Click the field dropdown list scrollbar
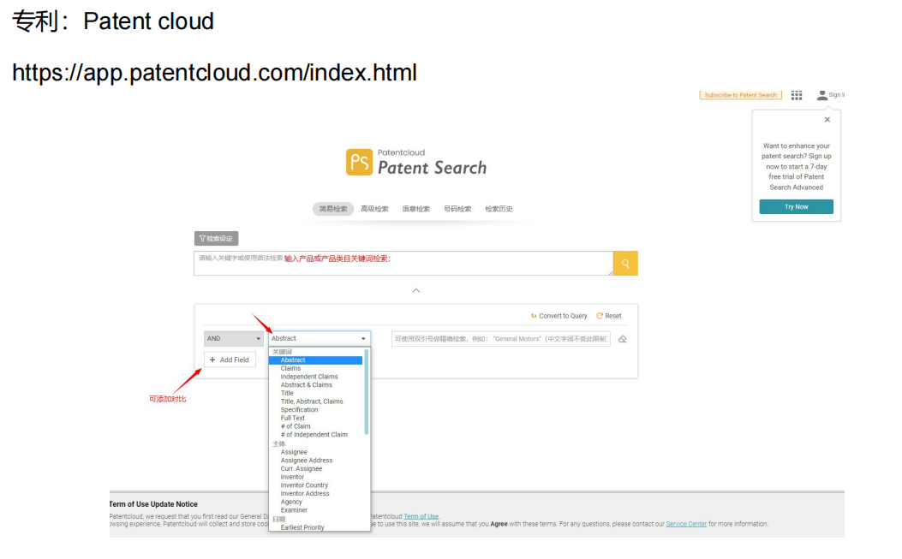The width and height of the screenshot is (902, 559). tap(367, 392)
